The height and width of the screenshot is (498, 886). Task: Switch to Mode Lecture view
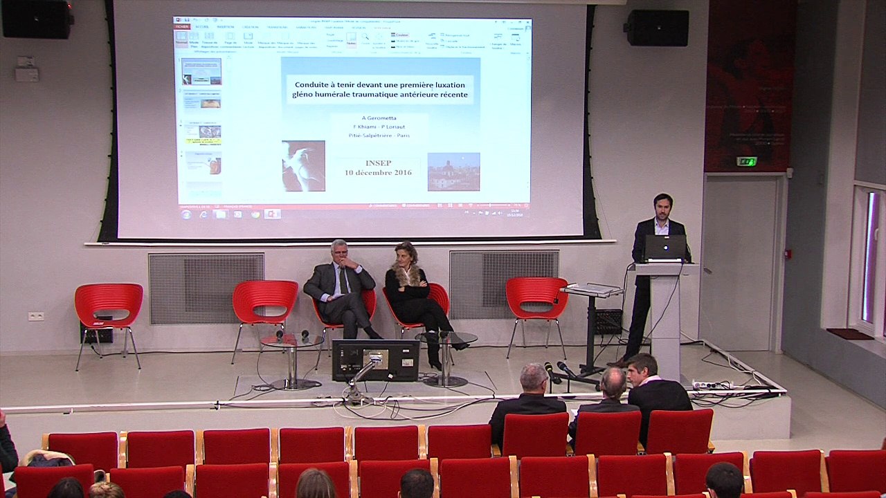(248, 39)
